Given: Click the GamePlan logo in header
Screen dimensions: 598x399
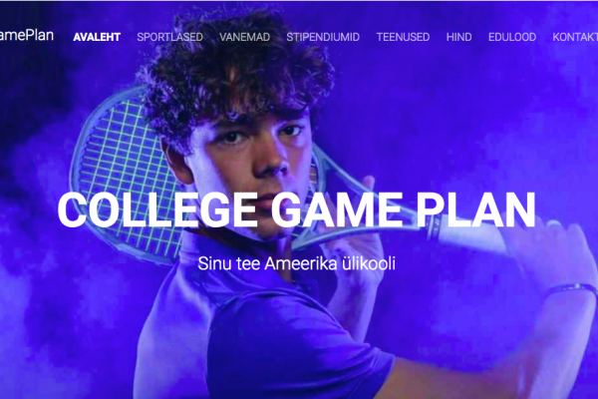Looking at the screenshot, I should (x=26, y=35).
